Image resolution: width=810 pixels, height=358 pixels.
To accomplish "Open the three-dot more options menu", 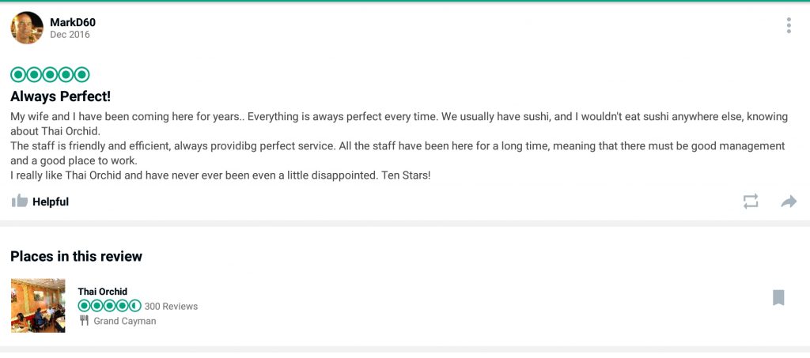I will point(789,25).
